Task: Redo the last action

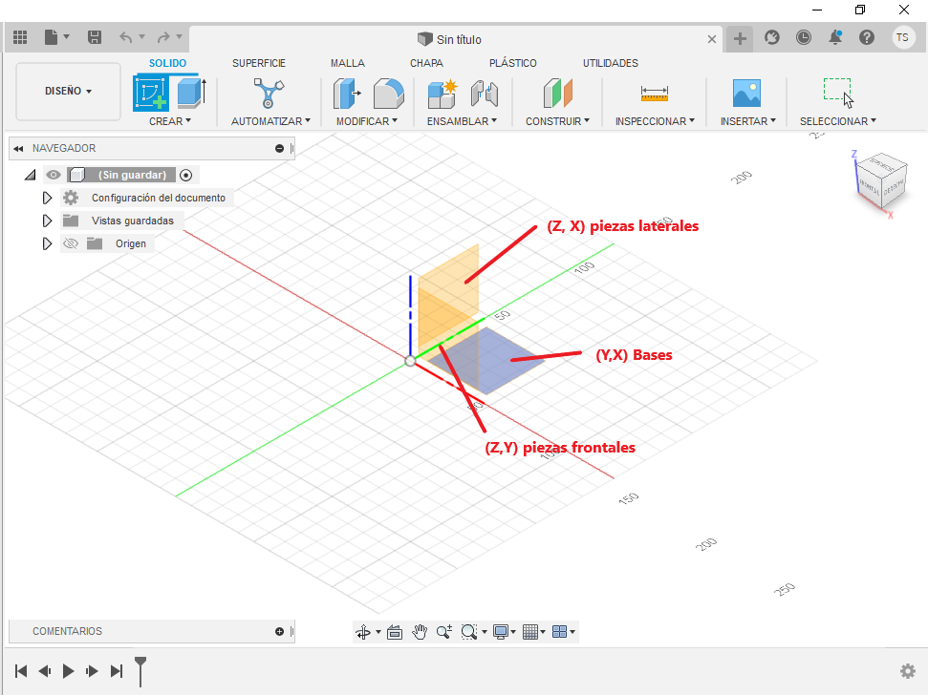Action: pos(163,38)
